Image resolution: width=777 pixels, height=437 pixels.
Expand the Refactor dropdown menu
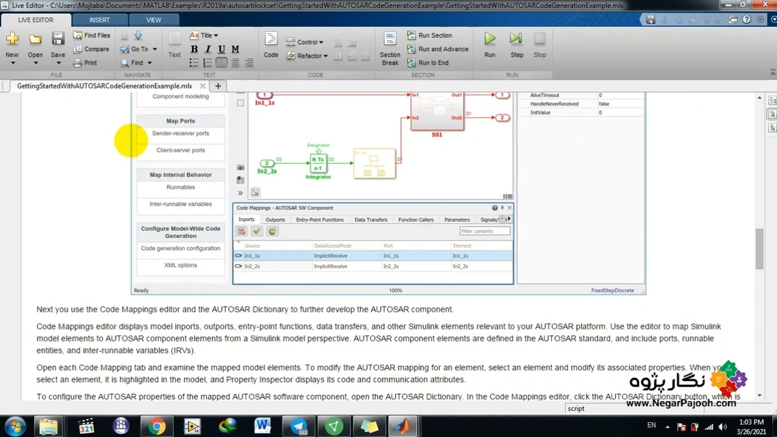click(312, 56)
